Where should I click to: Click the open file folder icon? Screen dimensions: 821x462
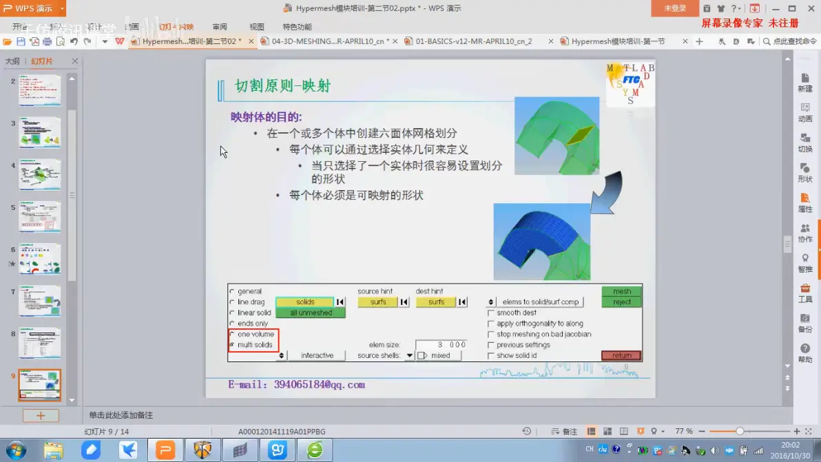click(8, 41)
